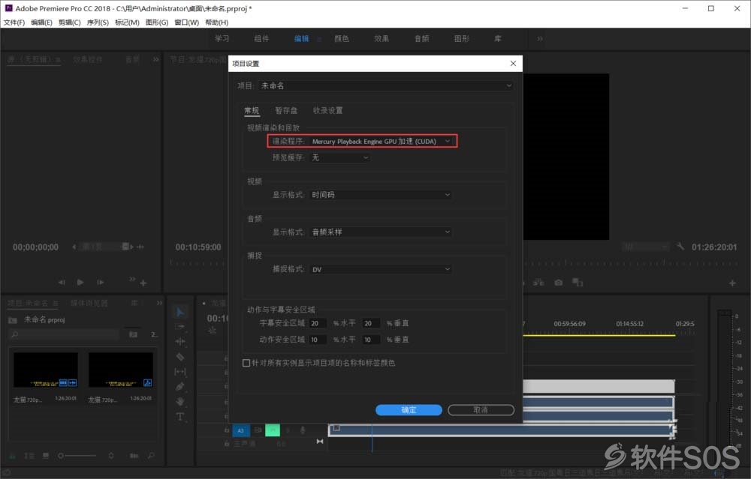The image size is (751, 479).
Task: Select the first 龙猫 720p clip thumbnail
Action: point(46,370)
